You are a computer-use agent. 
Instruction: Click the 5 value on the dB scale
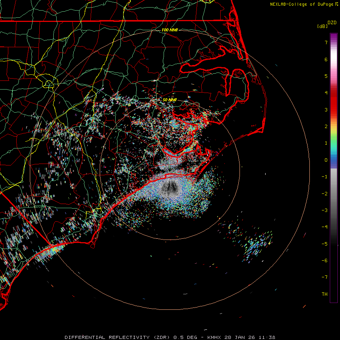point(326,76)
